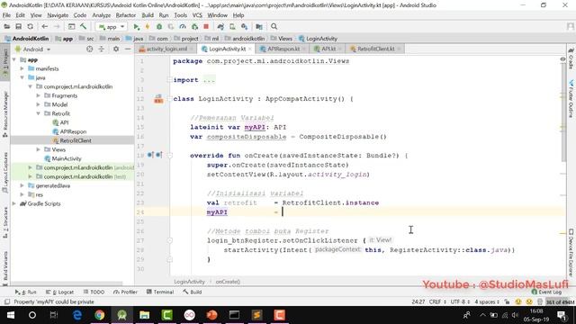Image resolution: width=576 pixels, height=324 pixels.
Task: Open the app run configuration dropdown
Action: pyautogui.click(x=112, y=26)
